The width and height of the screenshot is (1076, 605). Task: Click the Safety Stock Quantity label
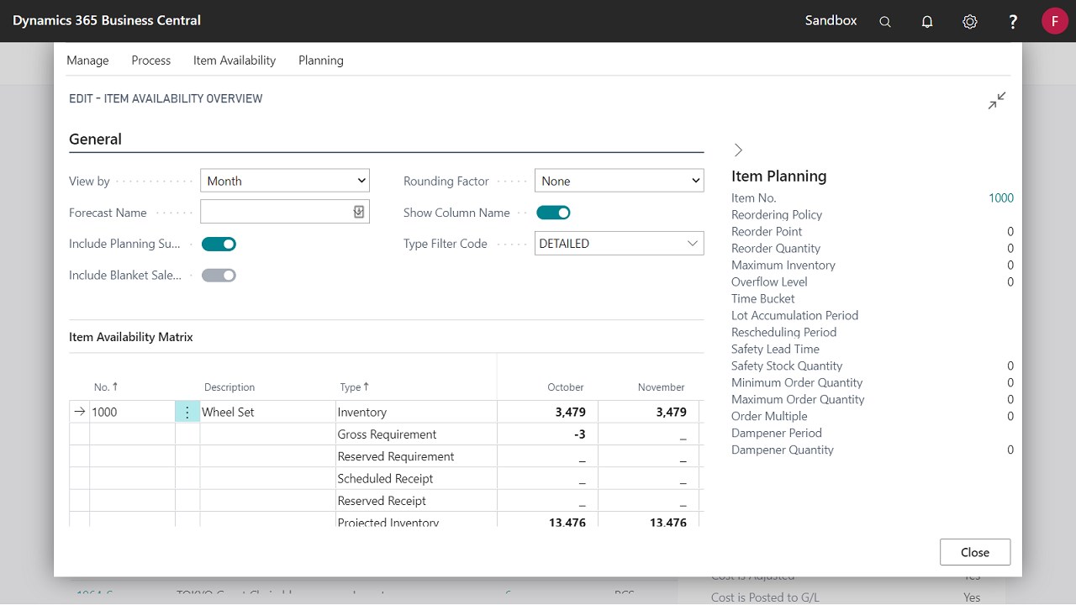787,366
